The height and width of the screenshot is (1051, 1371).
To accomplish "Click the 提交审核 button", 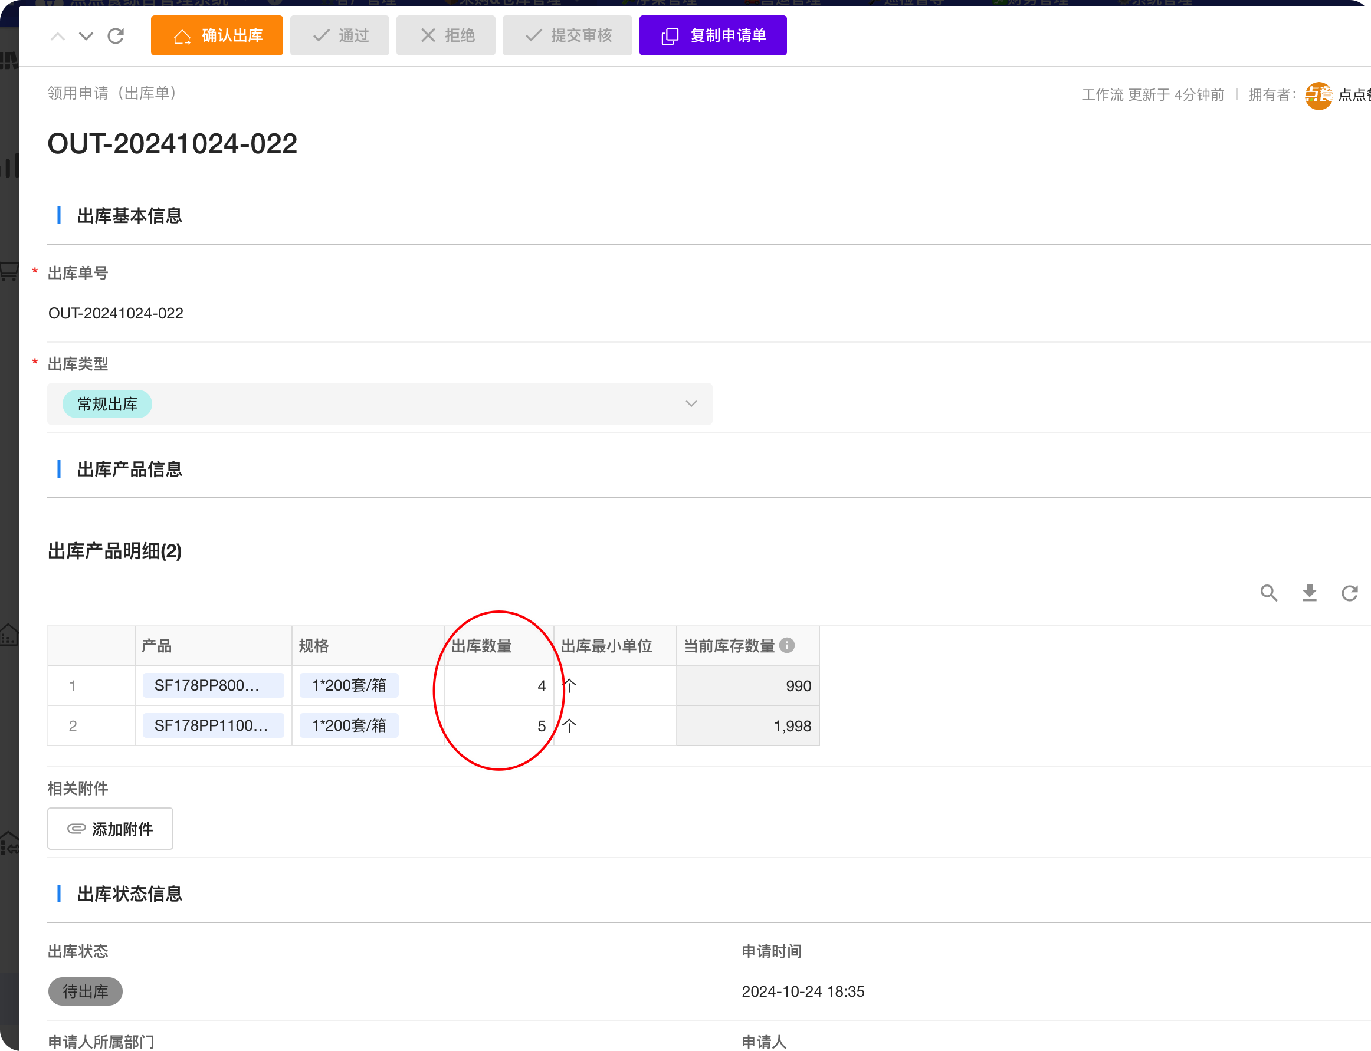I will tap(567, 35).
